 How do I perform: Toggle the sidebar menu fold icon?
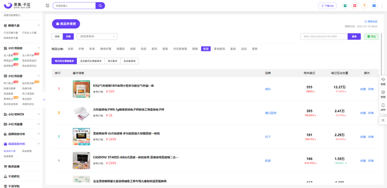click(48, 6)
